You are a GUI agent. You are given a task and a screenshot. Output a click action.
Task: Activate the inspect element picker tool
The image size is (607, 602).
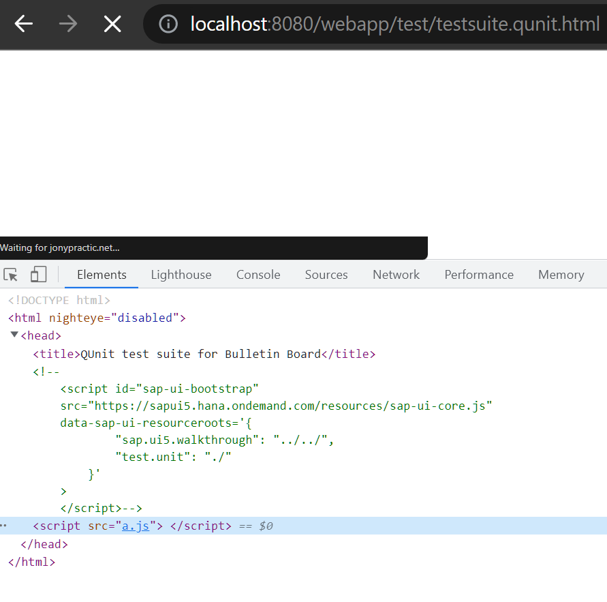pyautogui.click(x=10, y=275)
